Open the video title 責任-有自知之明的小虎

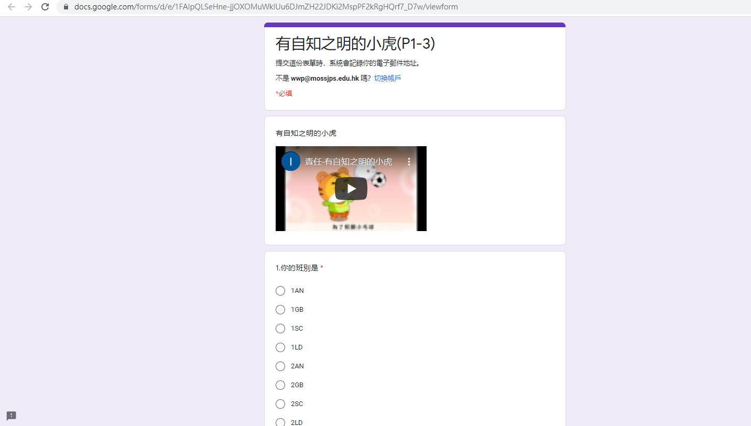(349, 162)
